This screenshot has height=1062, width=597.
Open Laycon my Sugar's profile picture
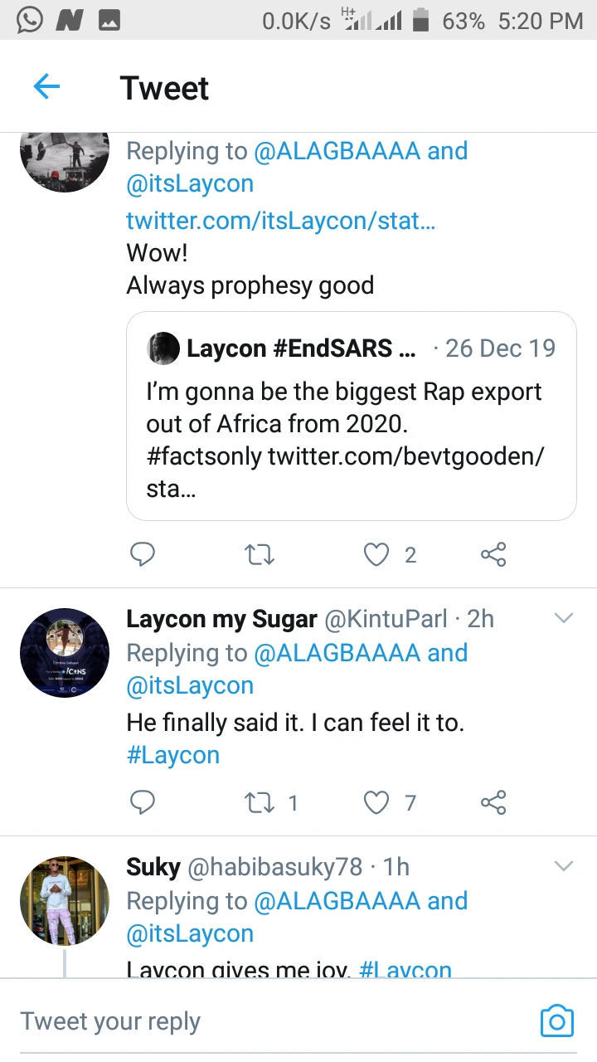[65, 653]
